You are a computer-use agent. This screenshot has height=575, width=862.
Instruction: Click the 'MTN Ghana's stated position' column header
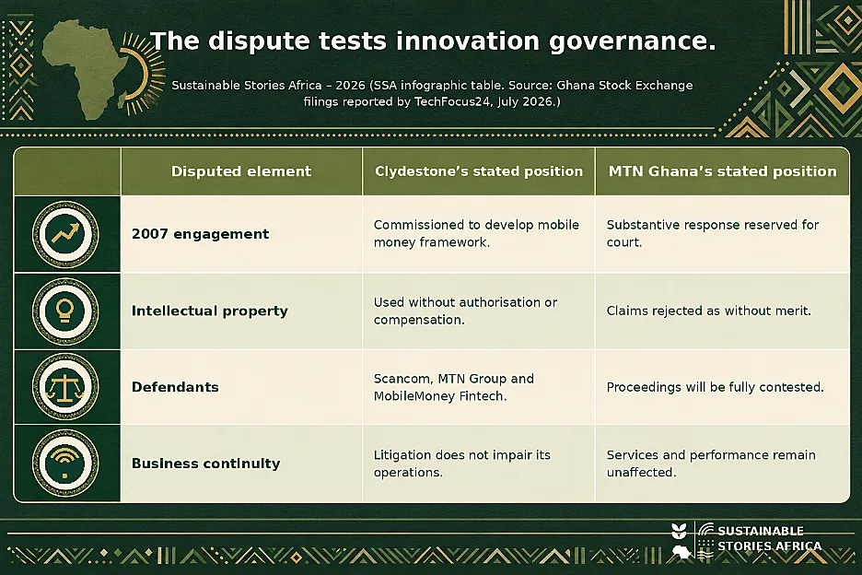(x=722, y=171)
